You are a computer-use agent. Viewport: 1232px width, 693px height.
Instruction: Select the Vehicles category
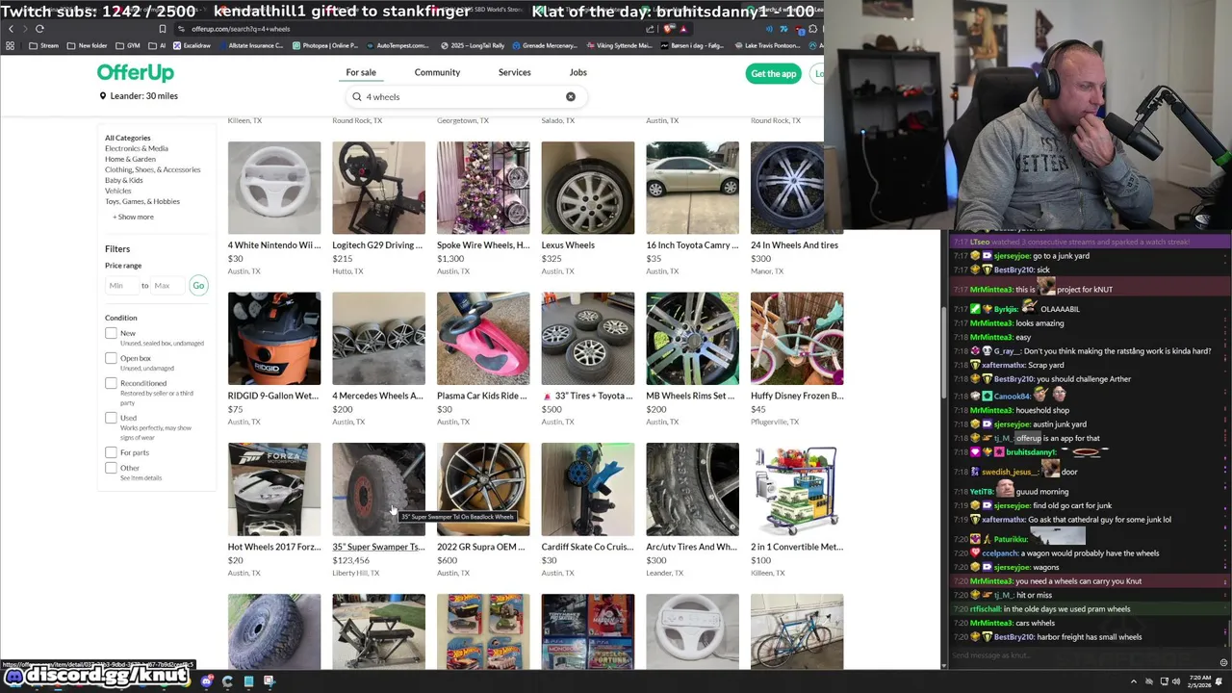coord(117,191)
